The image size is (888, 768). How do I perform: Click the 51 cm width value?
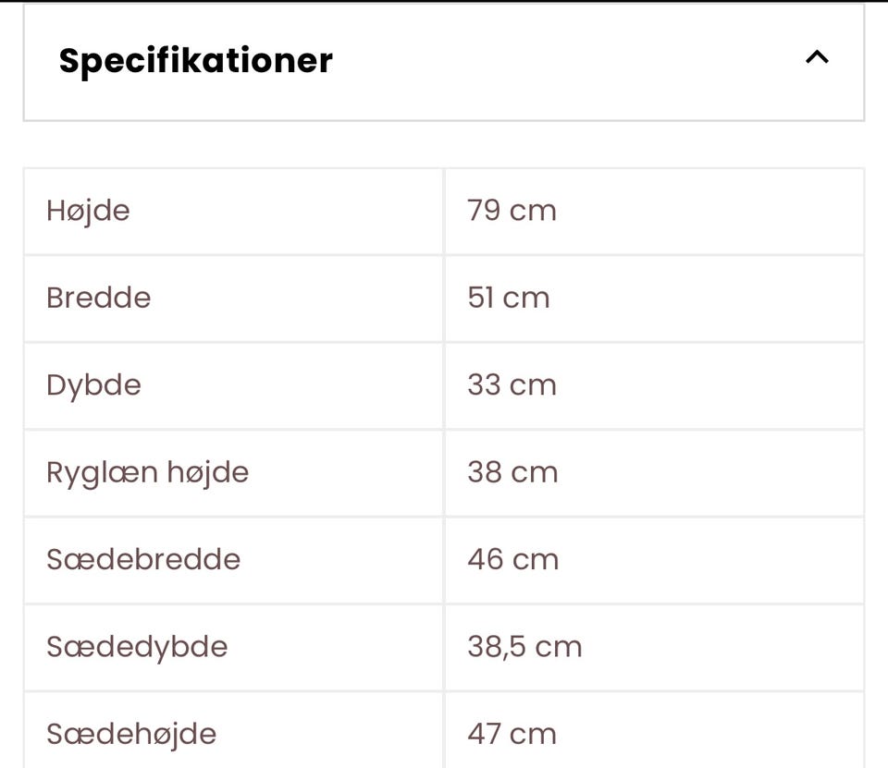(508, 298)
